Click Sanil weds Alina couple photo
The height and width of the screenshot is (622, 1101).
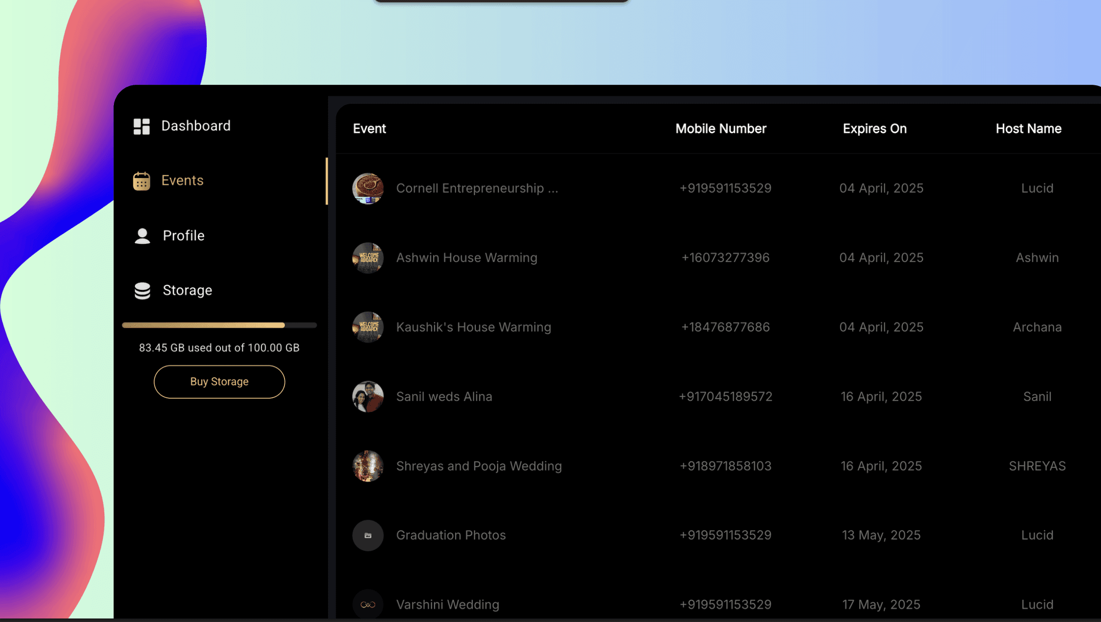point(368,397)
